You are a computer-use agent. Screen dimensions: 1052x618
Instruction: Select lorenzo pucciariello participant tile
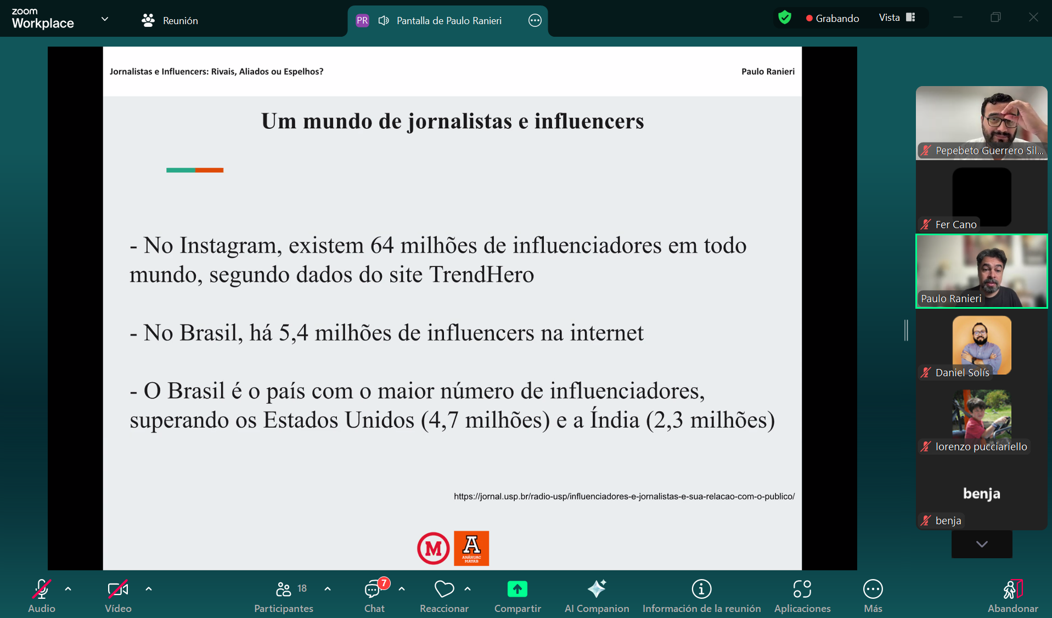(981, 419)
